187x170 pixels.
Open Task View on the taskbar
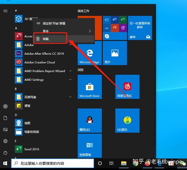[111, 163]
